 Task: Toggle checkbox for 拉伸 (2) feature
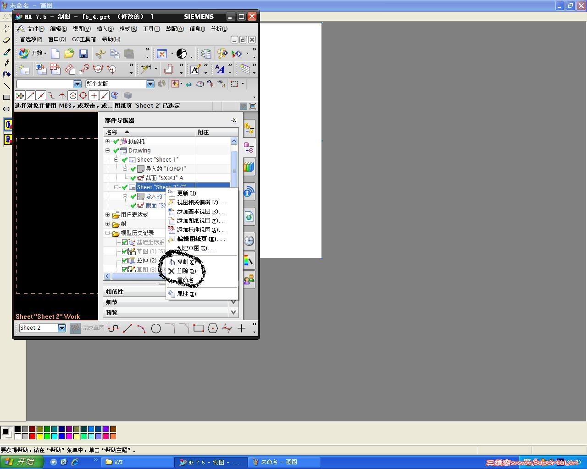pos(125,261)
